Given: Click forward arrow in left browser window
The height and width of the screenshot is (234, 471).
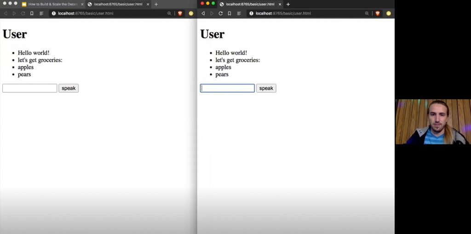Looking at the screenshot, I should click(x=14, y=13).
